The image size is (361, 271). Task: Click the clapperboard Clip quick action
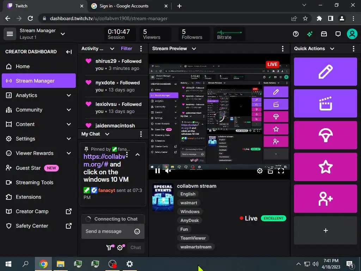pos(325,103)
